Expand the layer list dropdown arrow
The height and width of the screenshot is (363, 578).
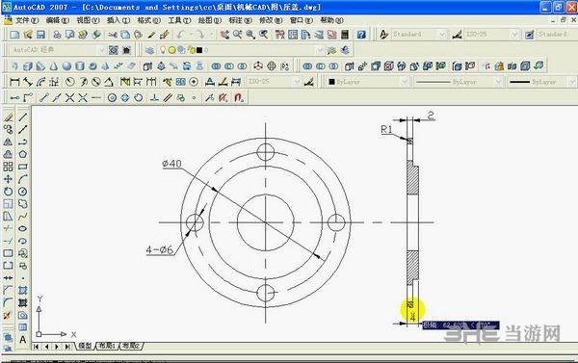coord(320,50)
